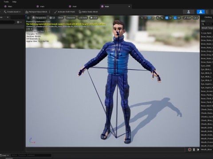Click the skeleton tree search field
This screenshot has width=213, height=159.
7,22
